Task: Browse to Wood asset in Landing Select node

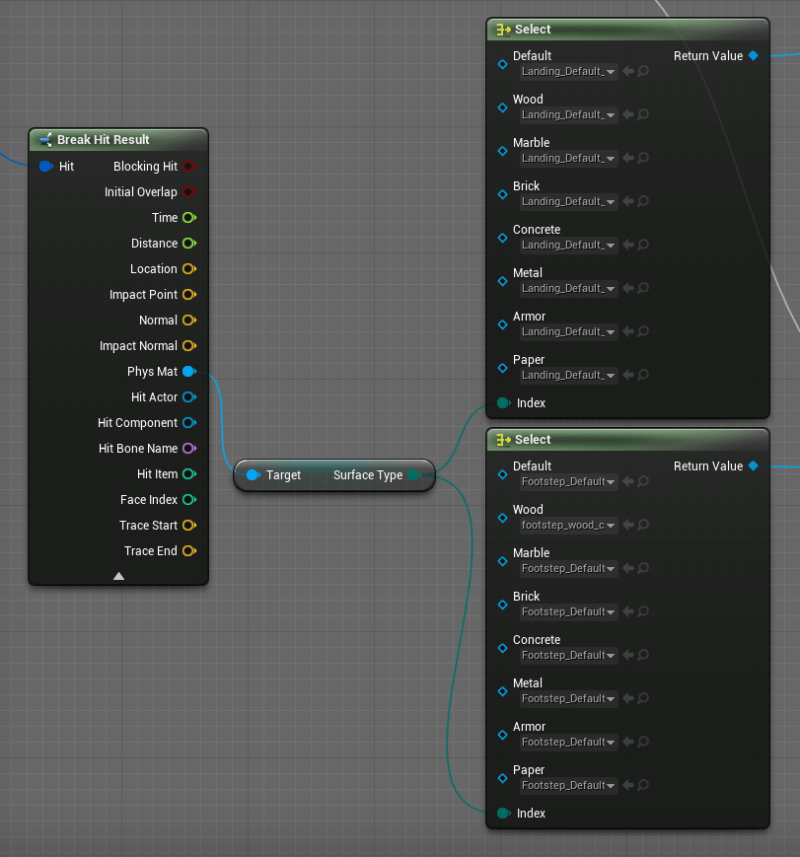Action: pyautogui.click(x=643, y=114)
